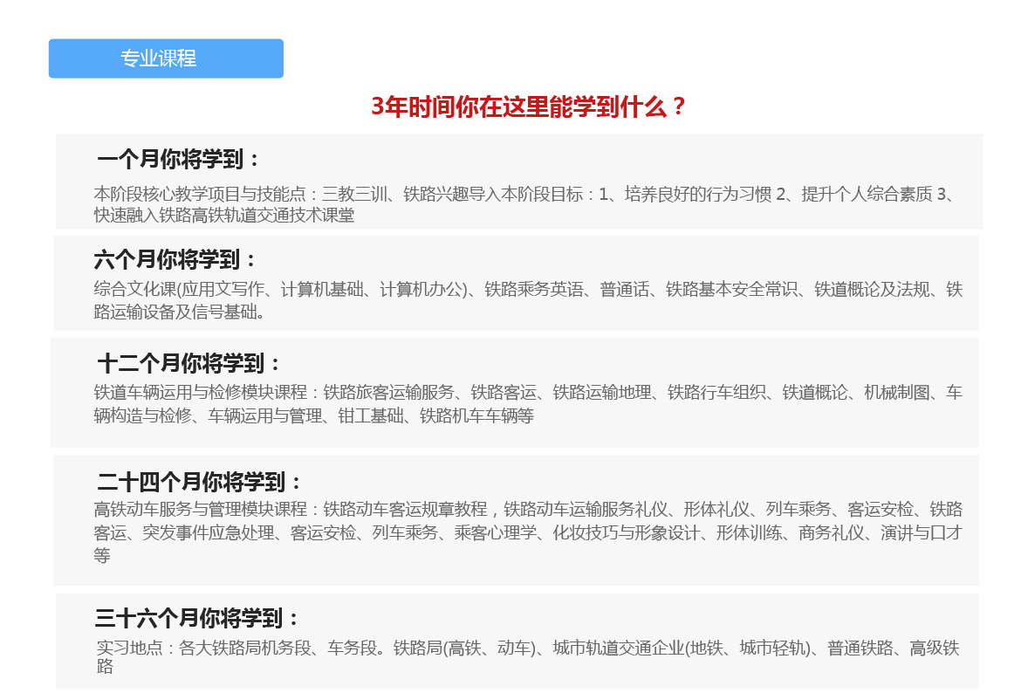Click the blue 专业课程 tab button
1028x700 pixels.
pyautogui.click(x=166, y=58)
